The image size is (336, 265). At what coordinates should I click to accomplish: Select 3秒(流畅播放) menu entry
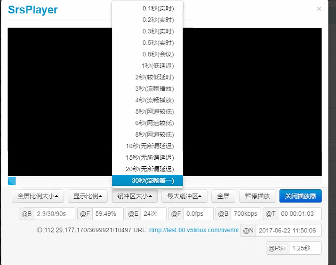point(154,89)
